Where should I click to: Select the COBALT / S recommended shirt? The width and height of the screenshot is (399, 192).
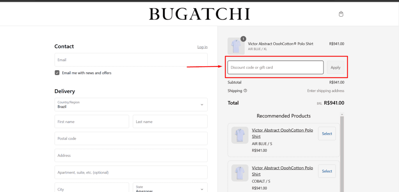[x=327, y=171]
